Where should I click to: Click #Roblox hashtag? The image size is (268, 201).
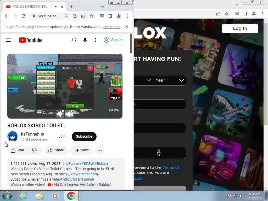click(x=101, y=164)
